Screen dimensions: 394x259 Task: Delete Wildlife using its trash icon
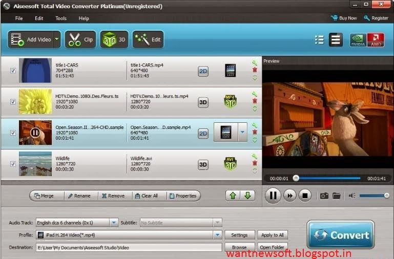255,163
